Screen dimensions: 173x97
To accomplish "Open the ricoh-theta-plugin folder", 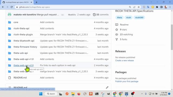I will point(23,34).
